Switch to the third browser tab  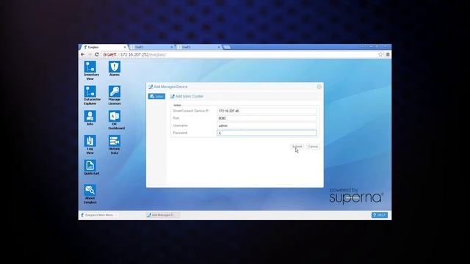(198, 47)
